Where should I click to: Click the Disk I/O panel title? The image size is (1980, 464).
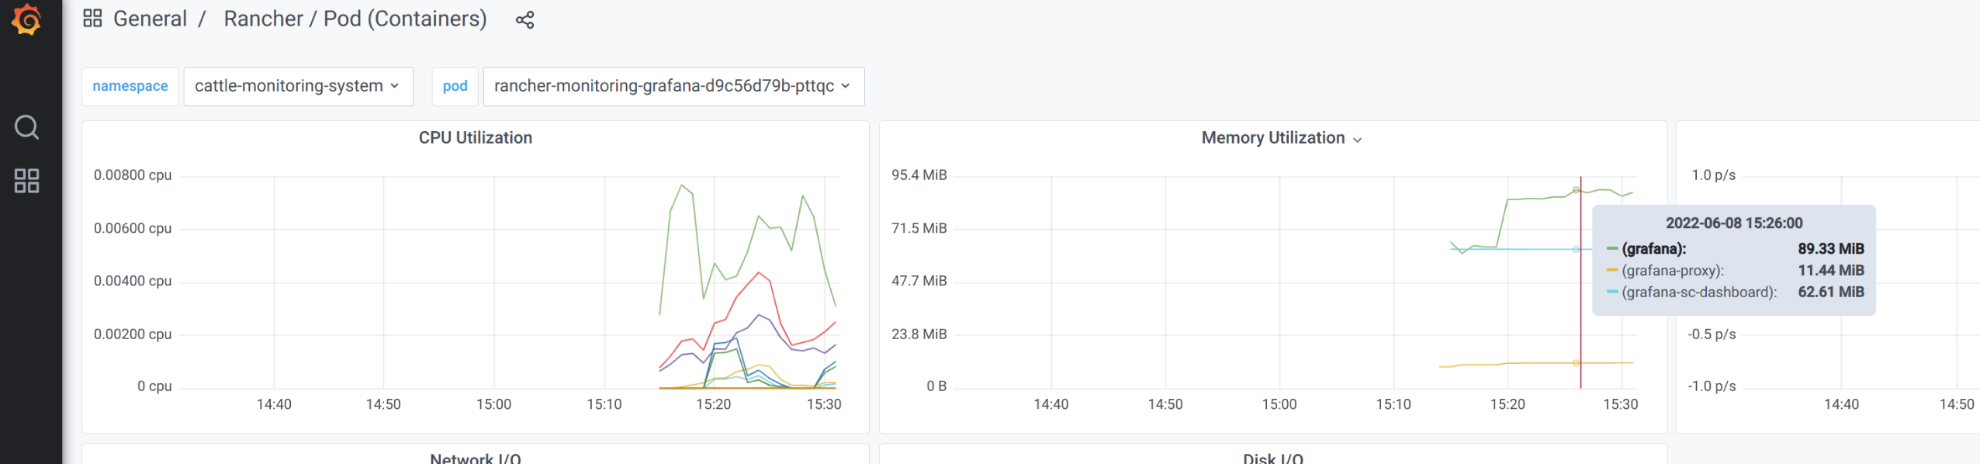coord(1272,458)
